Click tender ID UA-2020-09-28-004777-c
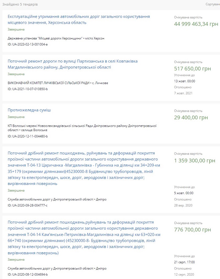Screen dimensions: 220x279 point(28,205)
